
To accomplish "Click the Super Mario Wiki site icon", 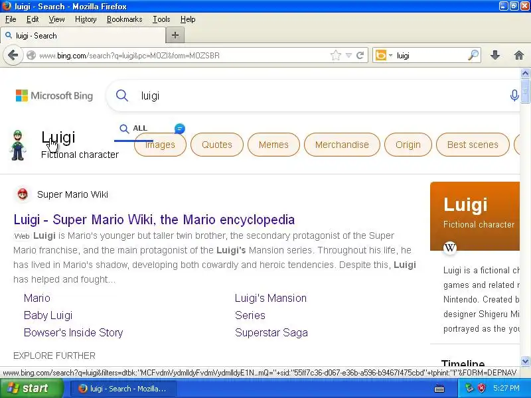I will (x=23, y=194).
